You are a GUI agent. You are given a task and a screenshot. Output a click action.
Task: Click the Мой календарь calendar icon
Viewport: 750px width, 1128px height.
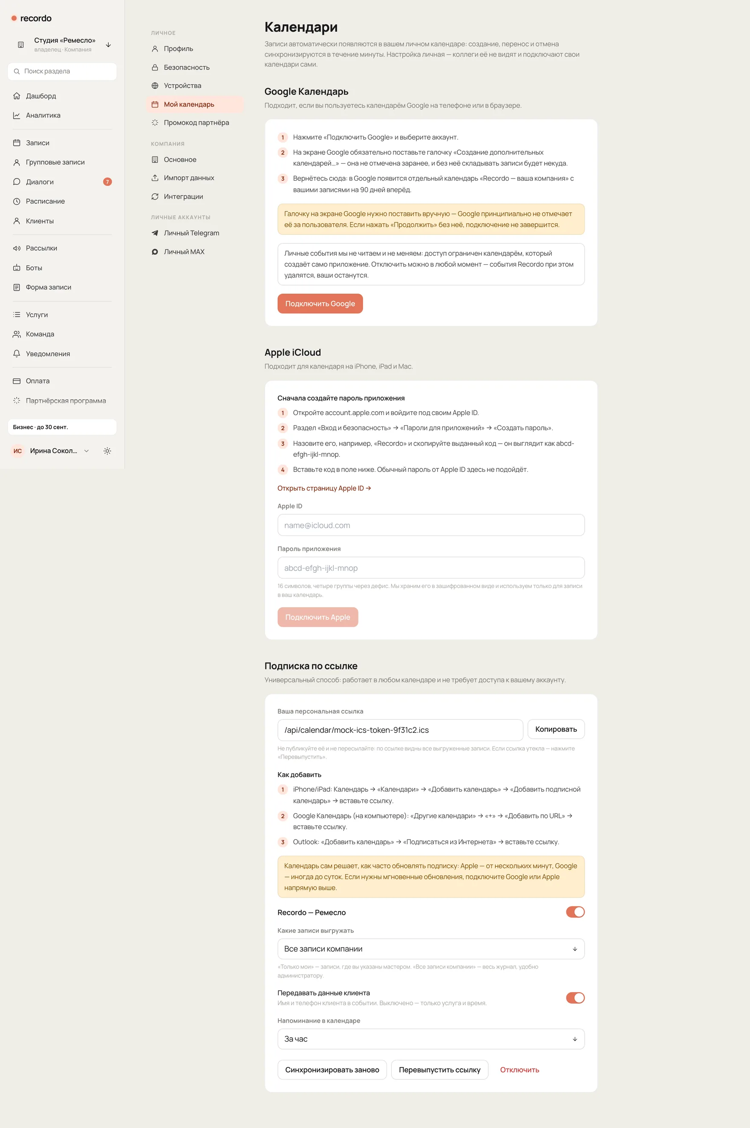(x=155, y=104)
